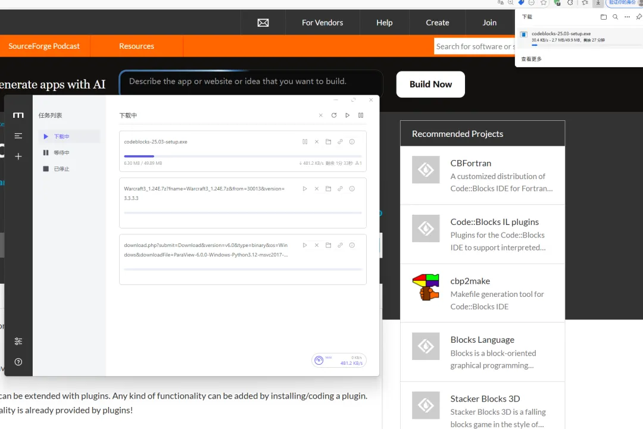Screen dimensions: 643x429
Task: Select the 等待中 waiting tab in Motrix
Action: [x=69, y=152]
